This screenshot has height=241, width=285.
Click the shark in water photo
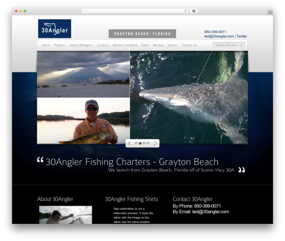coord(189,97)
